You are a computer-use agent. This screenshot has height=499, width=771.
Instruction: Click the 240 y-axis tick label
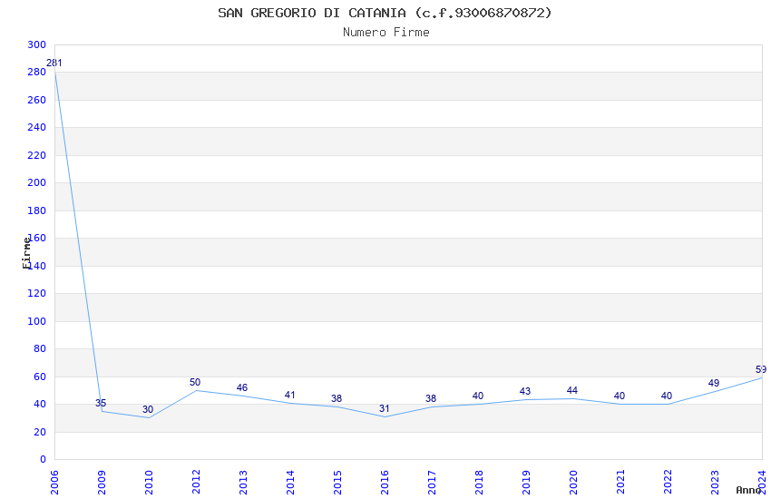point(37,128)
